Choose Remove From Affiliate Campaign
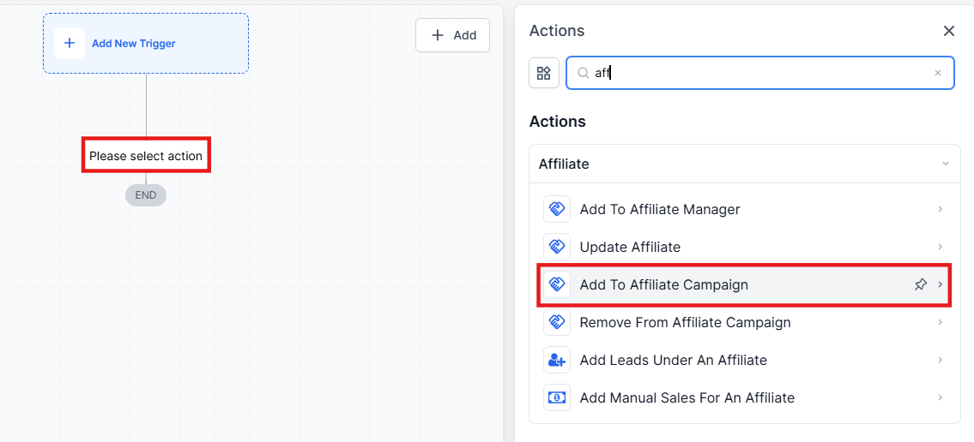 click(685, 322)
